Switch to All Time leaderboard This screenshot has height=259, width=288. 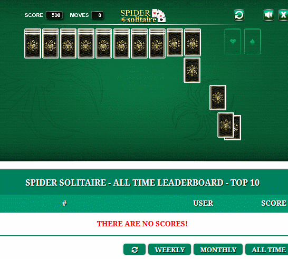[x=268, y=250]
